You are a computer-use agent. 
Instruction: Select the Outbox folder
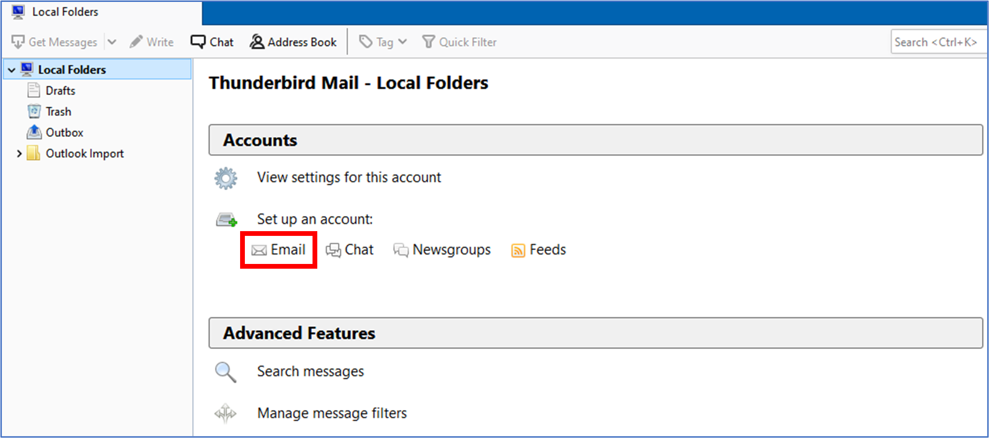coord(64,133)
